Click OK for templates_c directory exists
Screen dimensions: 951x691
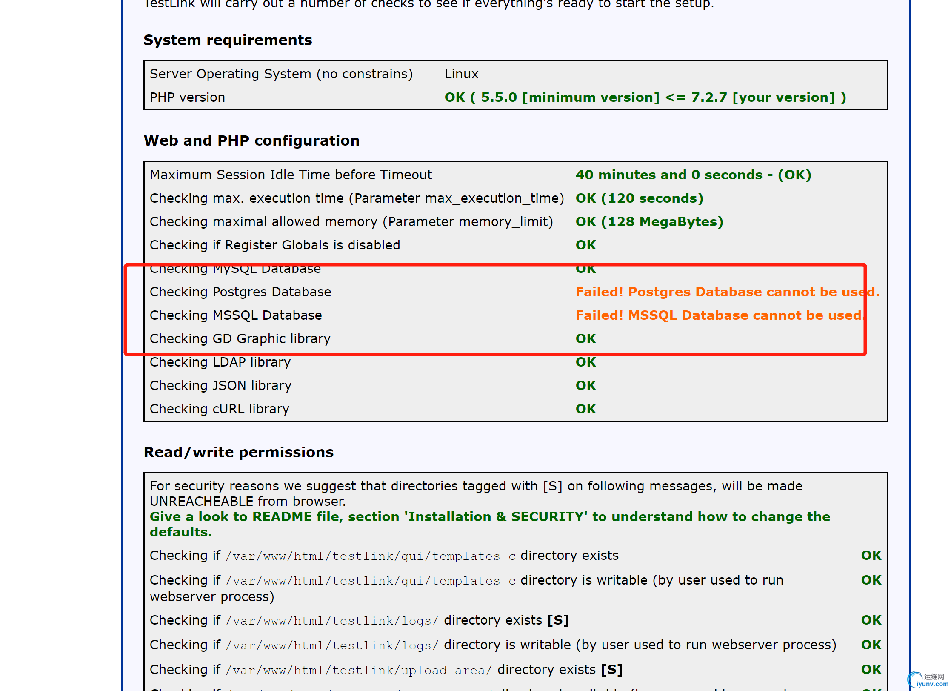click(871, 556)
